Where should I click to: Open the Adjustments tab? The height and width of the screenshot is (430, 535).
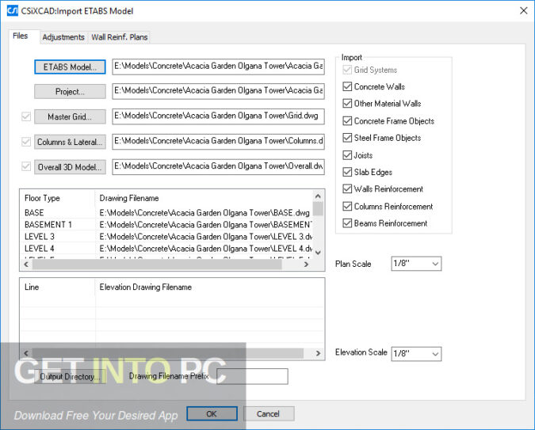[63, 37]
